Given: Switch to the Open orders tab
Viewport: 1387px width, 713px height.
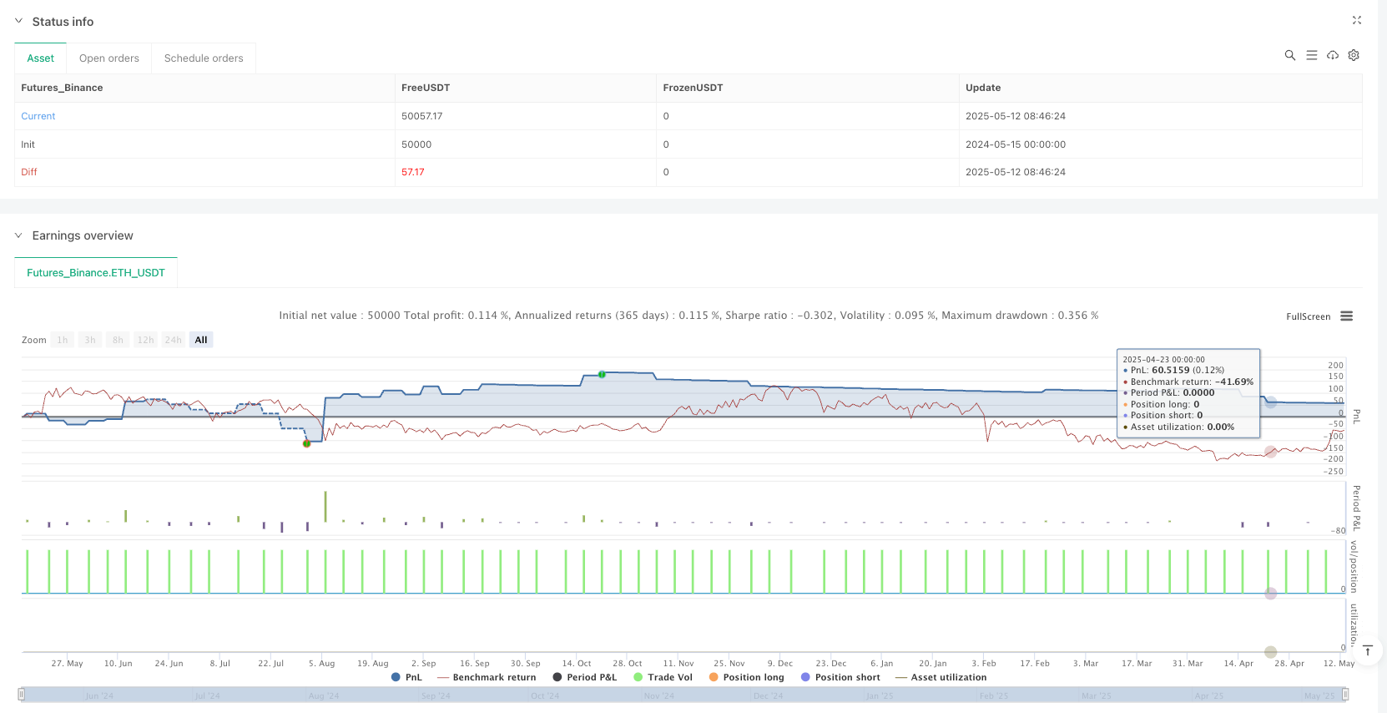Looking at the screenshot, I should (109, 58).
